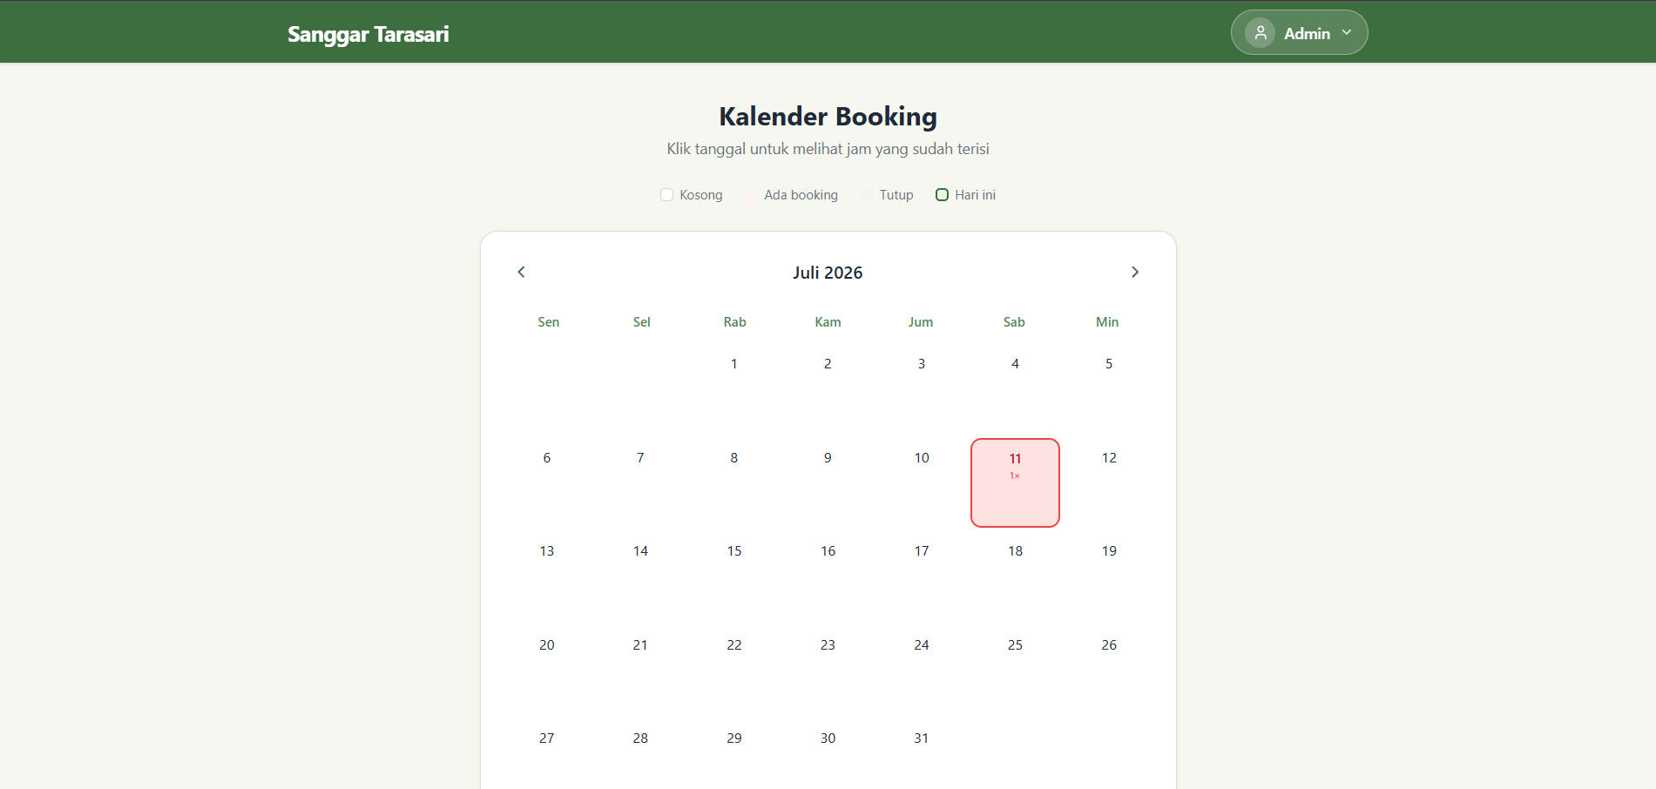The width and height of the screenshot is (1656, 789).
Task: Click the Admin user avatar icon
Action: [x=1260, y=33]
